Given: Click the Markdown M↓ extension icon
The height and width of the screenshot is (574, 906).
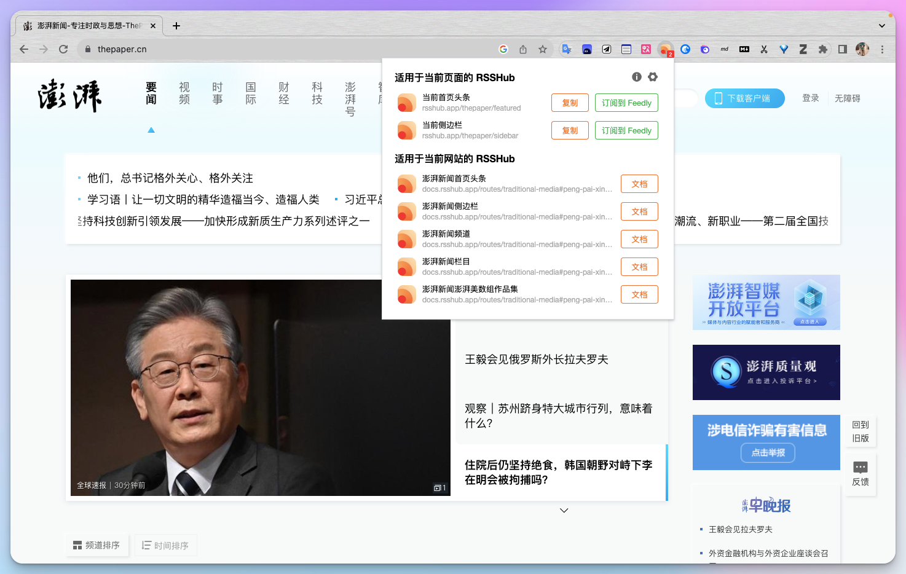Looking at the screenshot, I should [744, 49].
